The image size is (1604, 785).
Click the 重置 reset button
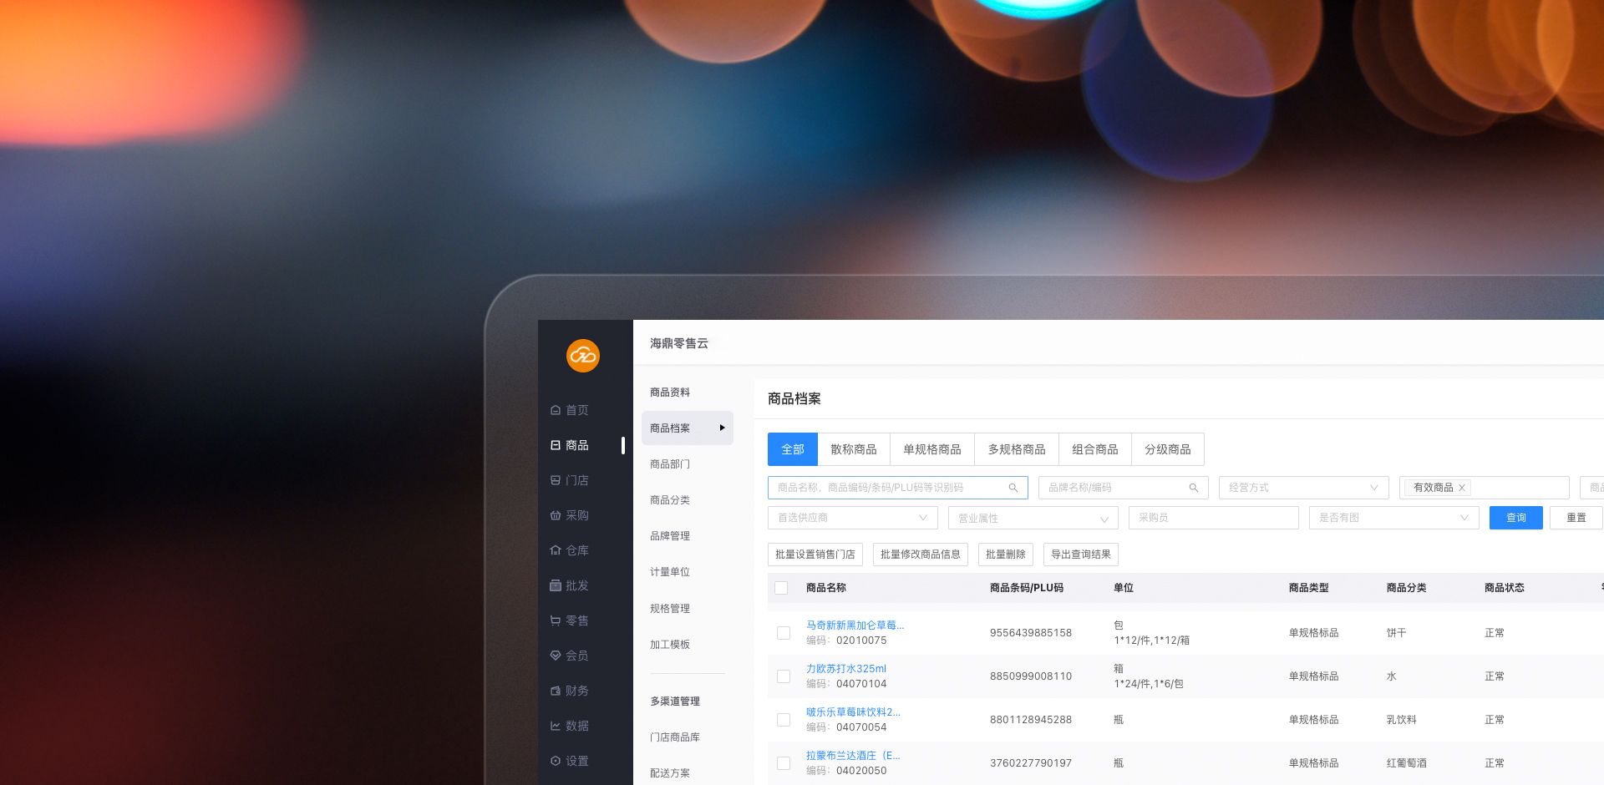tap(1576, 518)
